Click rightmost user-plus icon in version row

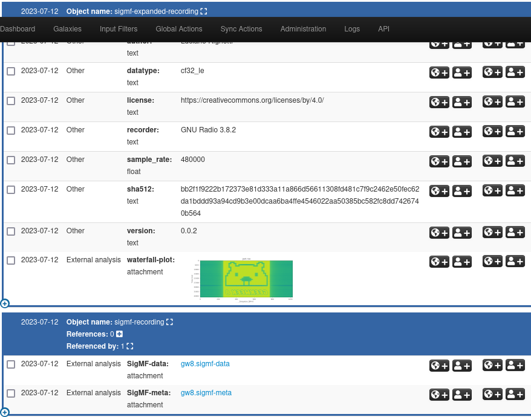[515, 232]
